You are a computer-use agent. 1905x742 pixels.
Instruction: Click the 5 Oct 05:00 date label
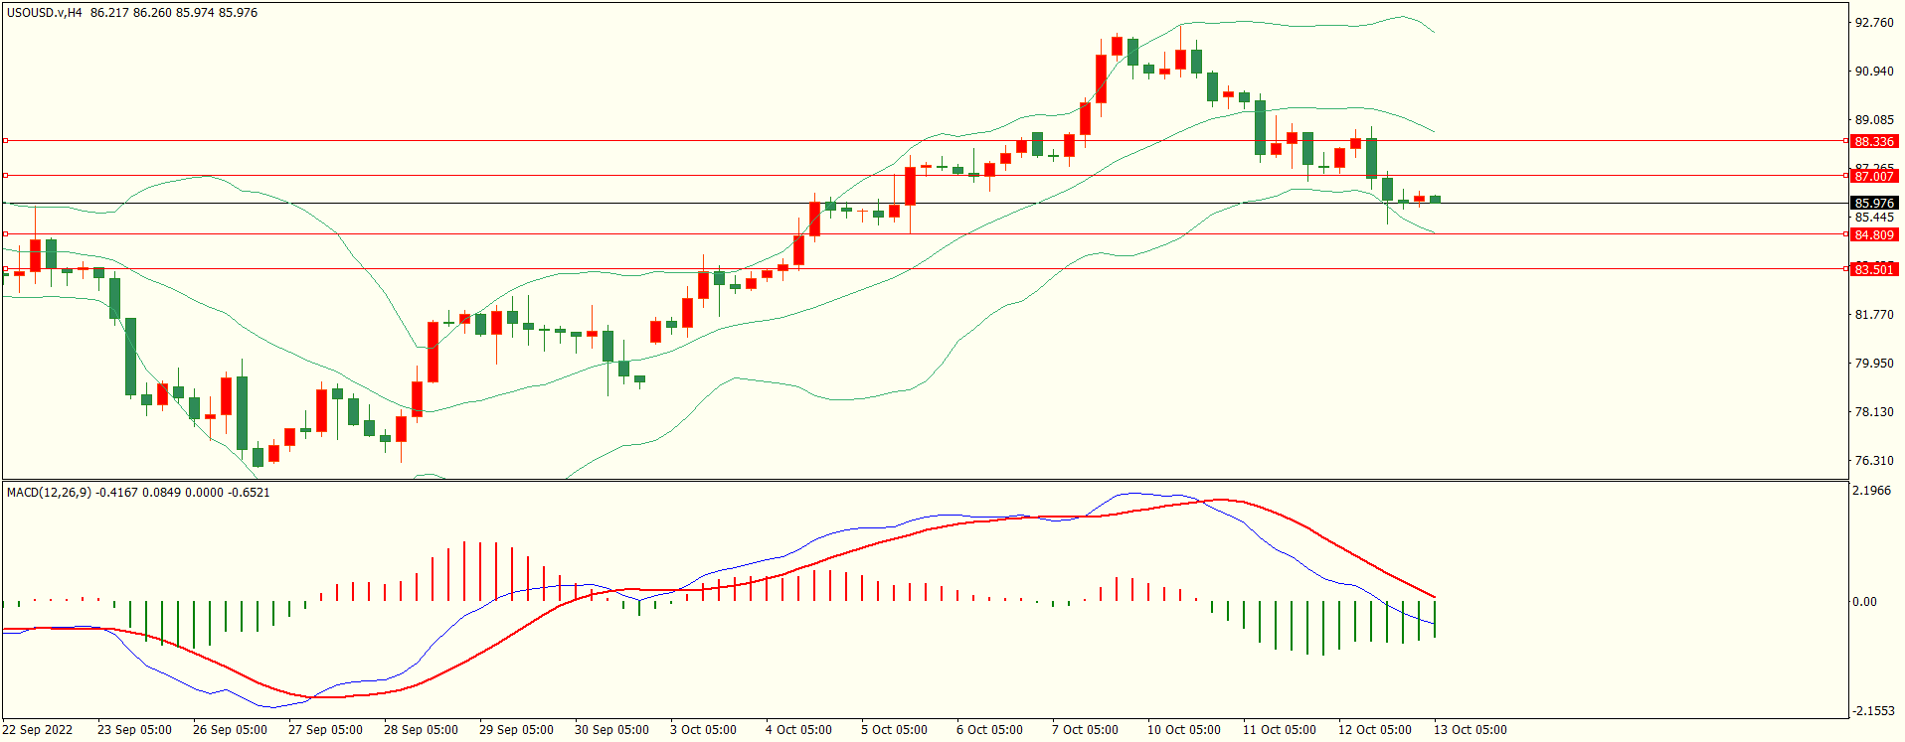coord(894,729)
